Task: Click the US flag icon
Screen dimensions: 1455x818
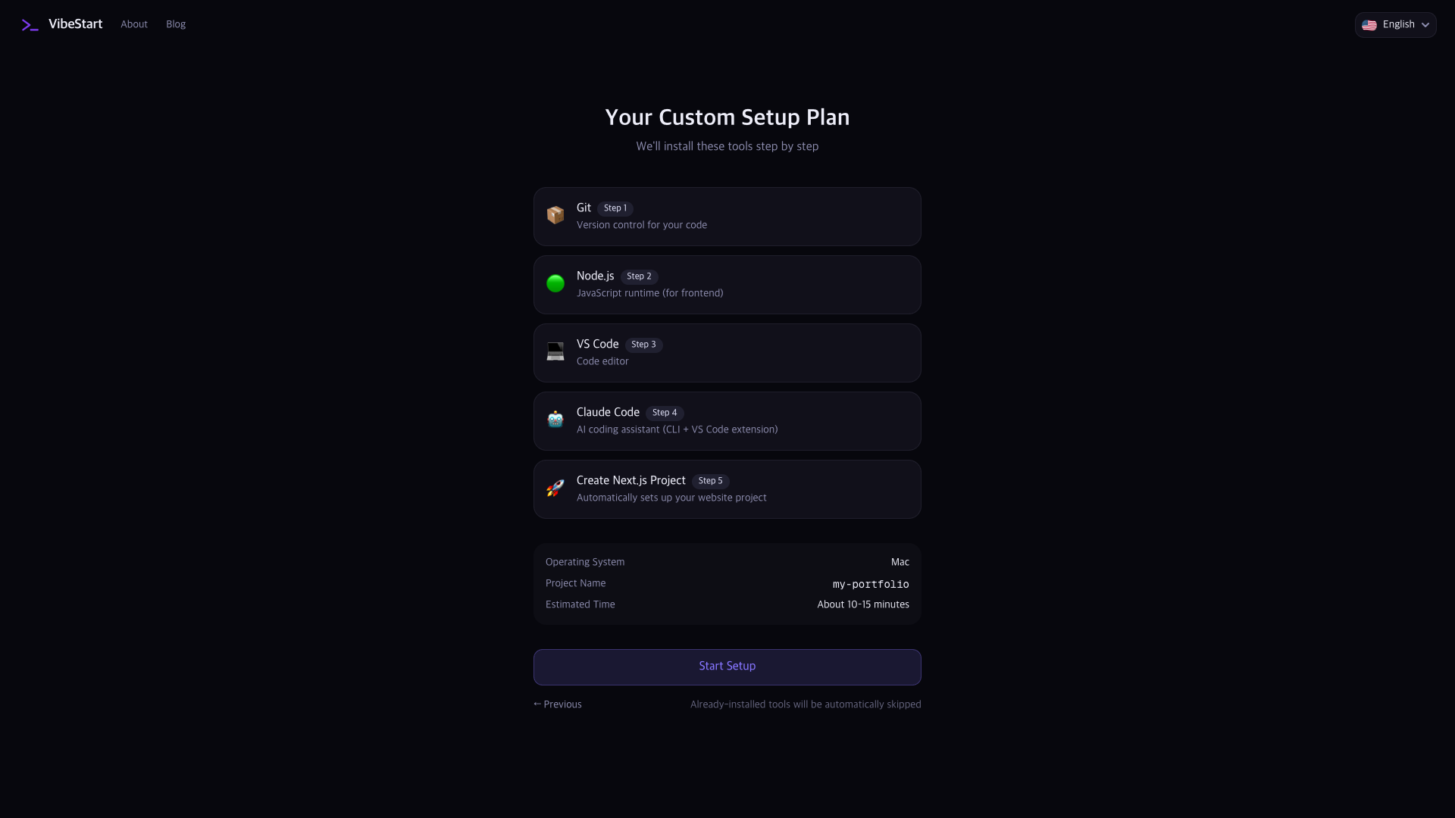Action: click(x=1369, y=25)
